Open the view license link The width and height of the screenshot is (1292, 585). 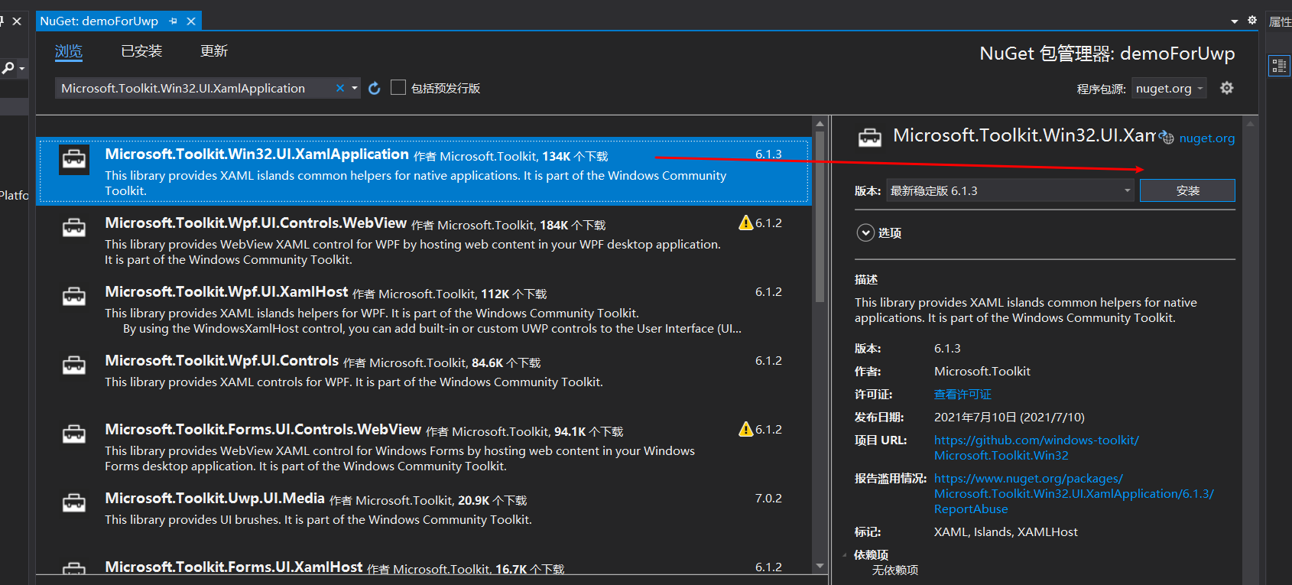tap(963, 395)
